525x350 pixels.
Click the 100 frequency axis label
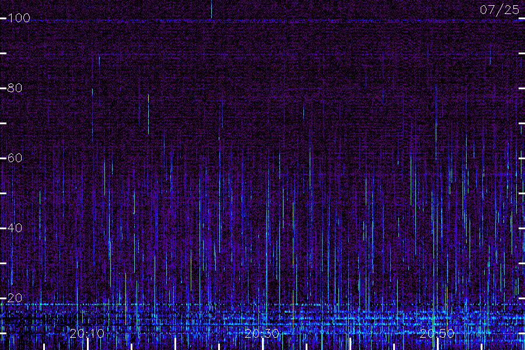[x=19, y=17]
